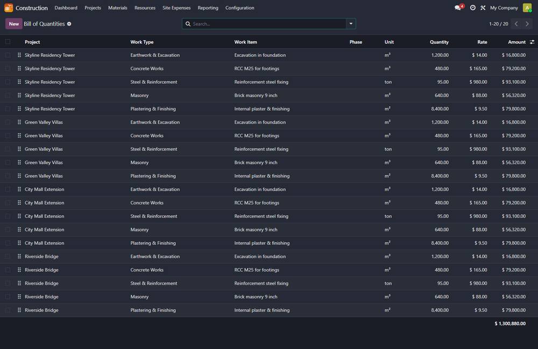This screenshot has height=349, width=538.
Task: Sort by Project column header
Action: pos(32,42)
